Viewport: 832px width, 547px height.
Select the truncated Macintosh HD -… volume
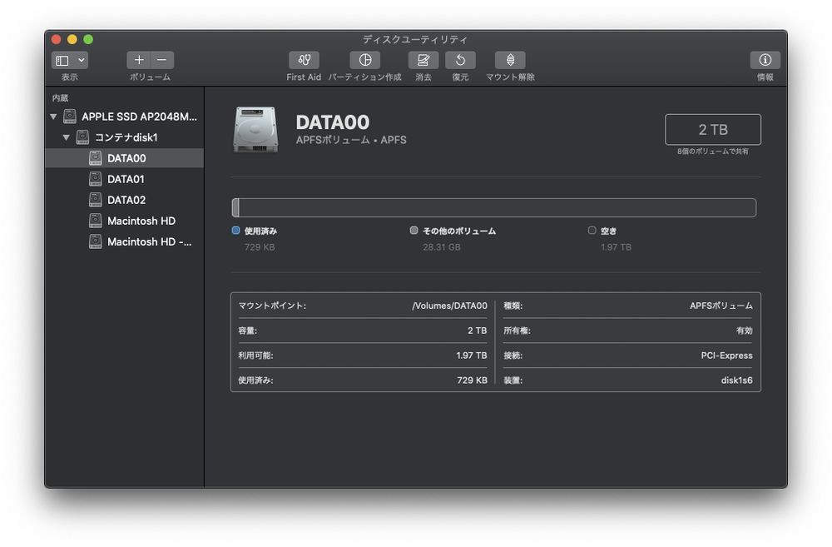125,241
